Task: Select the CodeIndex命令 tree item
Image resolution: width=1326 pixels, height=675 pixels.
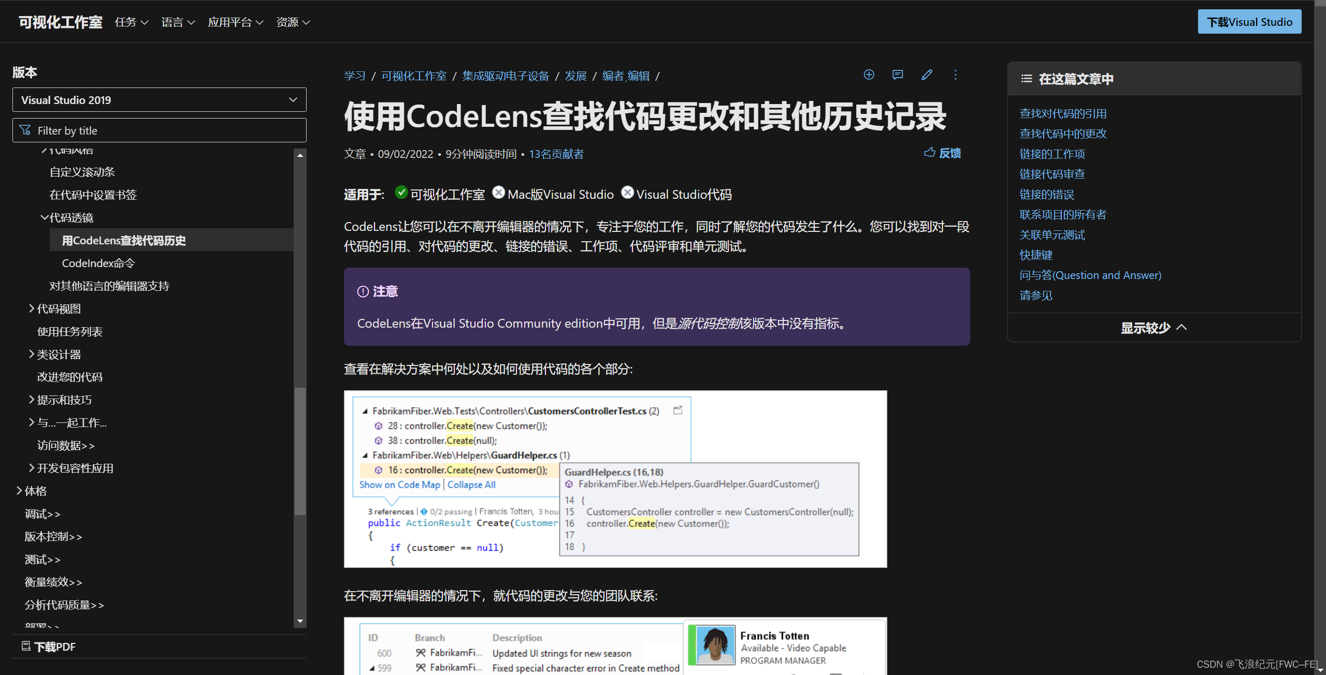Action: tap(97, 262)
